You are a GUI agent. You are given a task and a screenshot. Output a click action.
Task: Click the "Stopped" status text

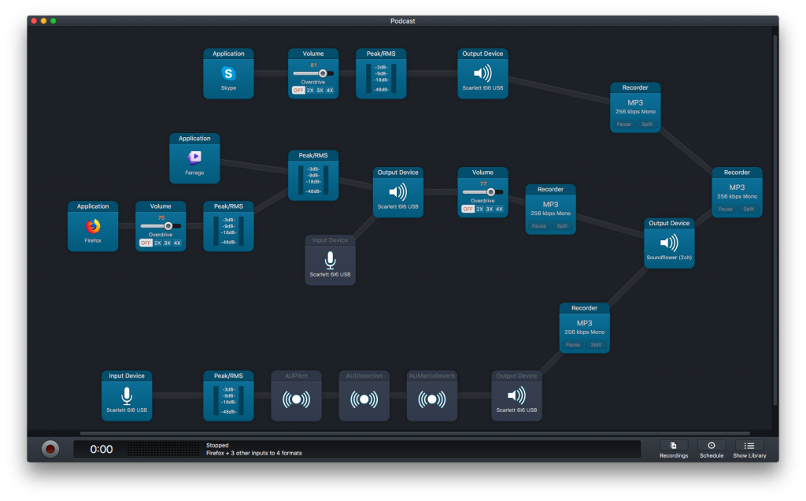[217, 445]
